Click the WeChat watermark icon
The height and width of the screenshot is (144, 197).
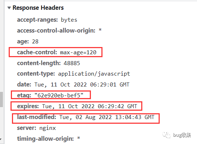(167, 135)
